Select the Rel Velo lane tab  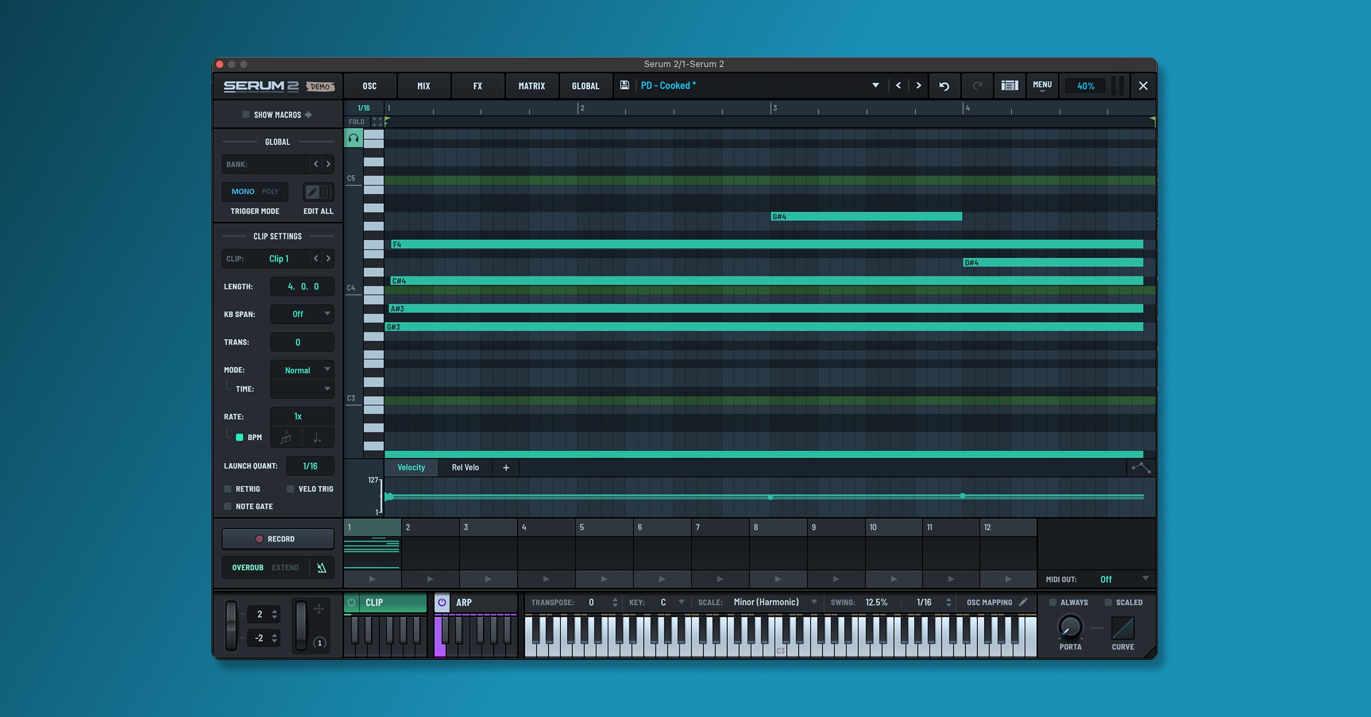coord(465,468)
